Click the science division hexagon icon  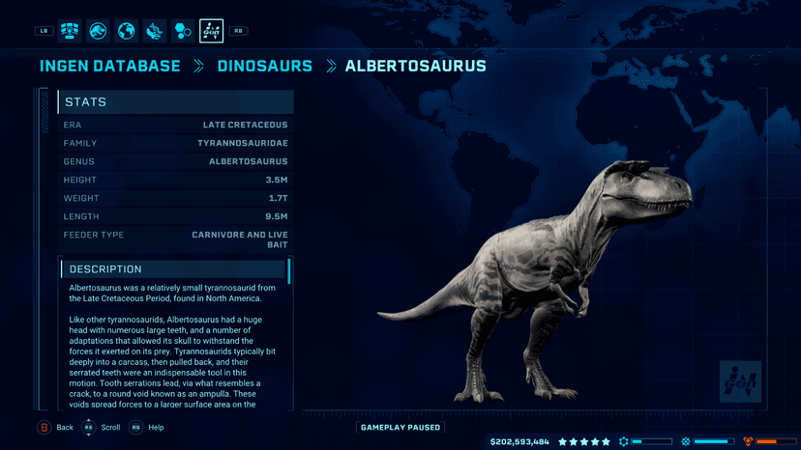click(624, 441)
